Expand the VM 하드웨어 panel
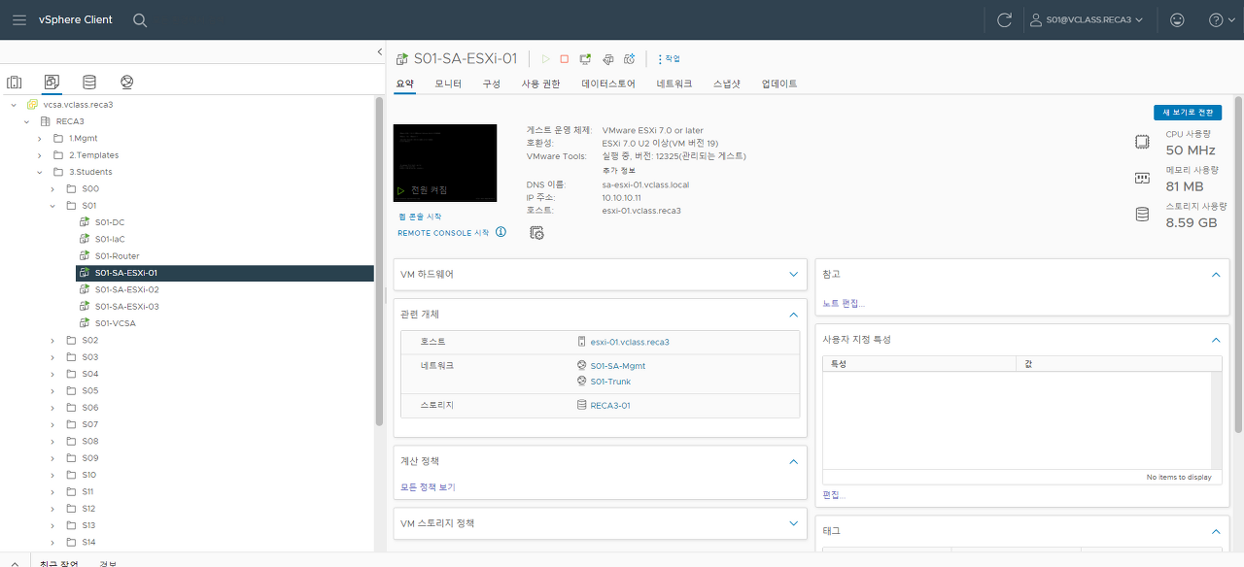 794,275
